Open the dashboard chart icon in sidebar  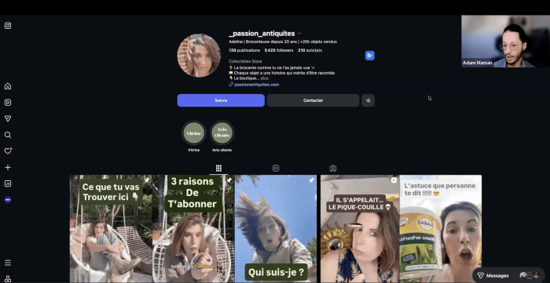8,183
